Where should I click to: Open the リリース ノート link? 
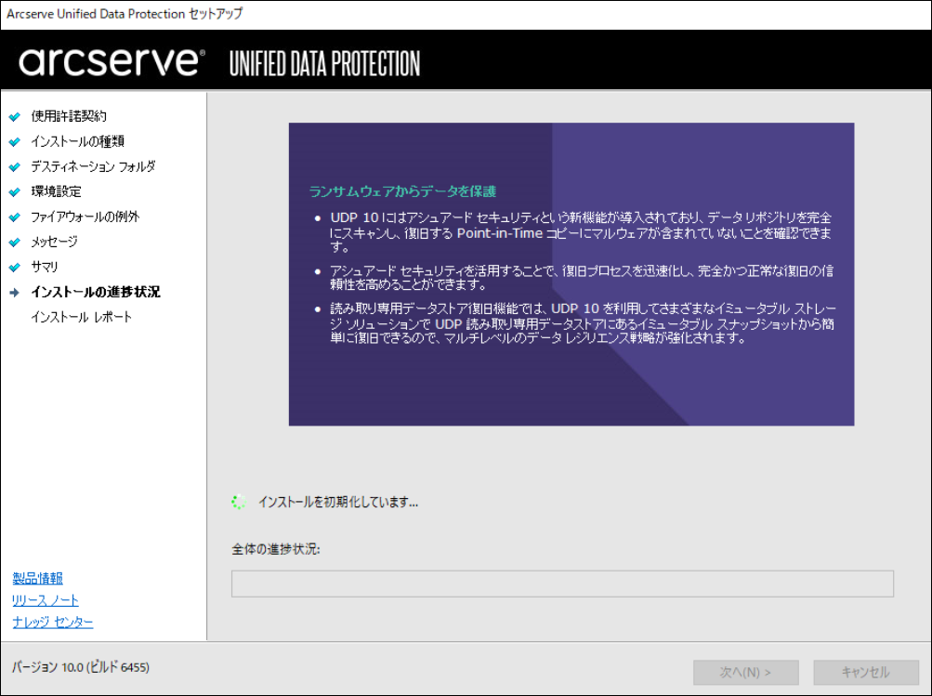pyautogui.click(x=46, y=600)
